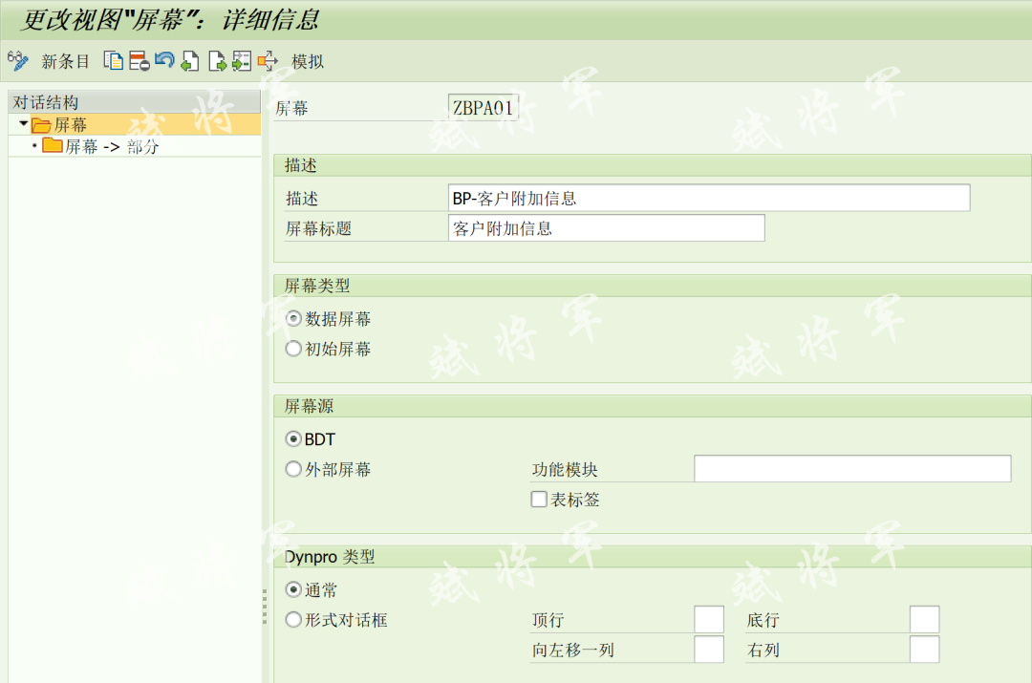Image resolution: width=1032 pixels, height=683 pixels.
Task: Click the 向左移一列 input box
Action: (709, 650)
